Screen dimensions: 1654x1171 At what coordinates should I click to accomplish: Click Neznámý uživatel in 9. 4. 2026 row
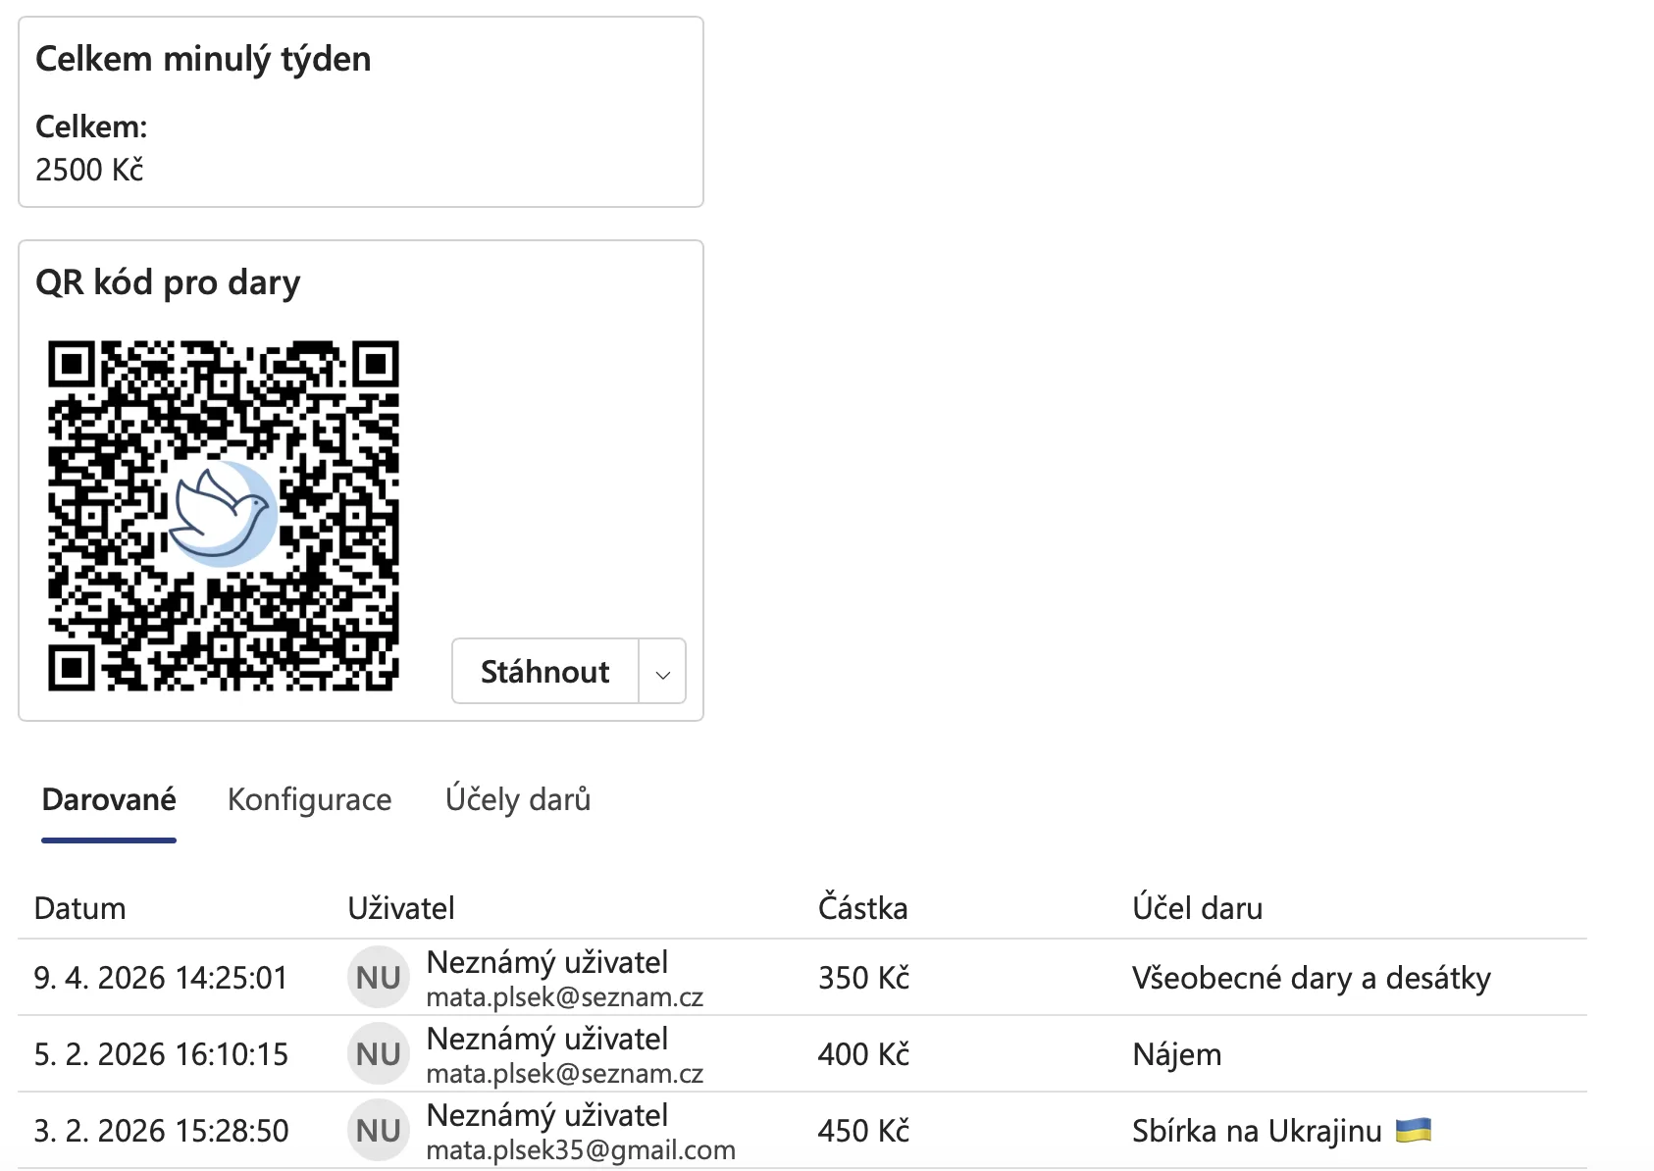[547, 962]
